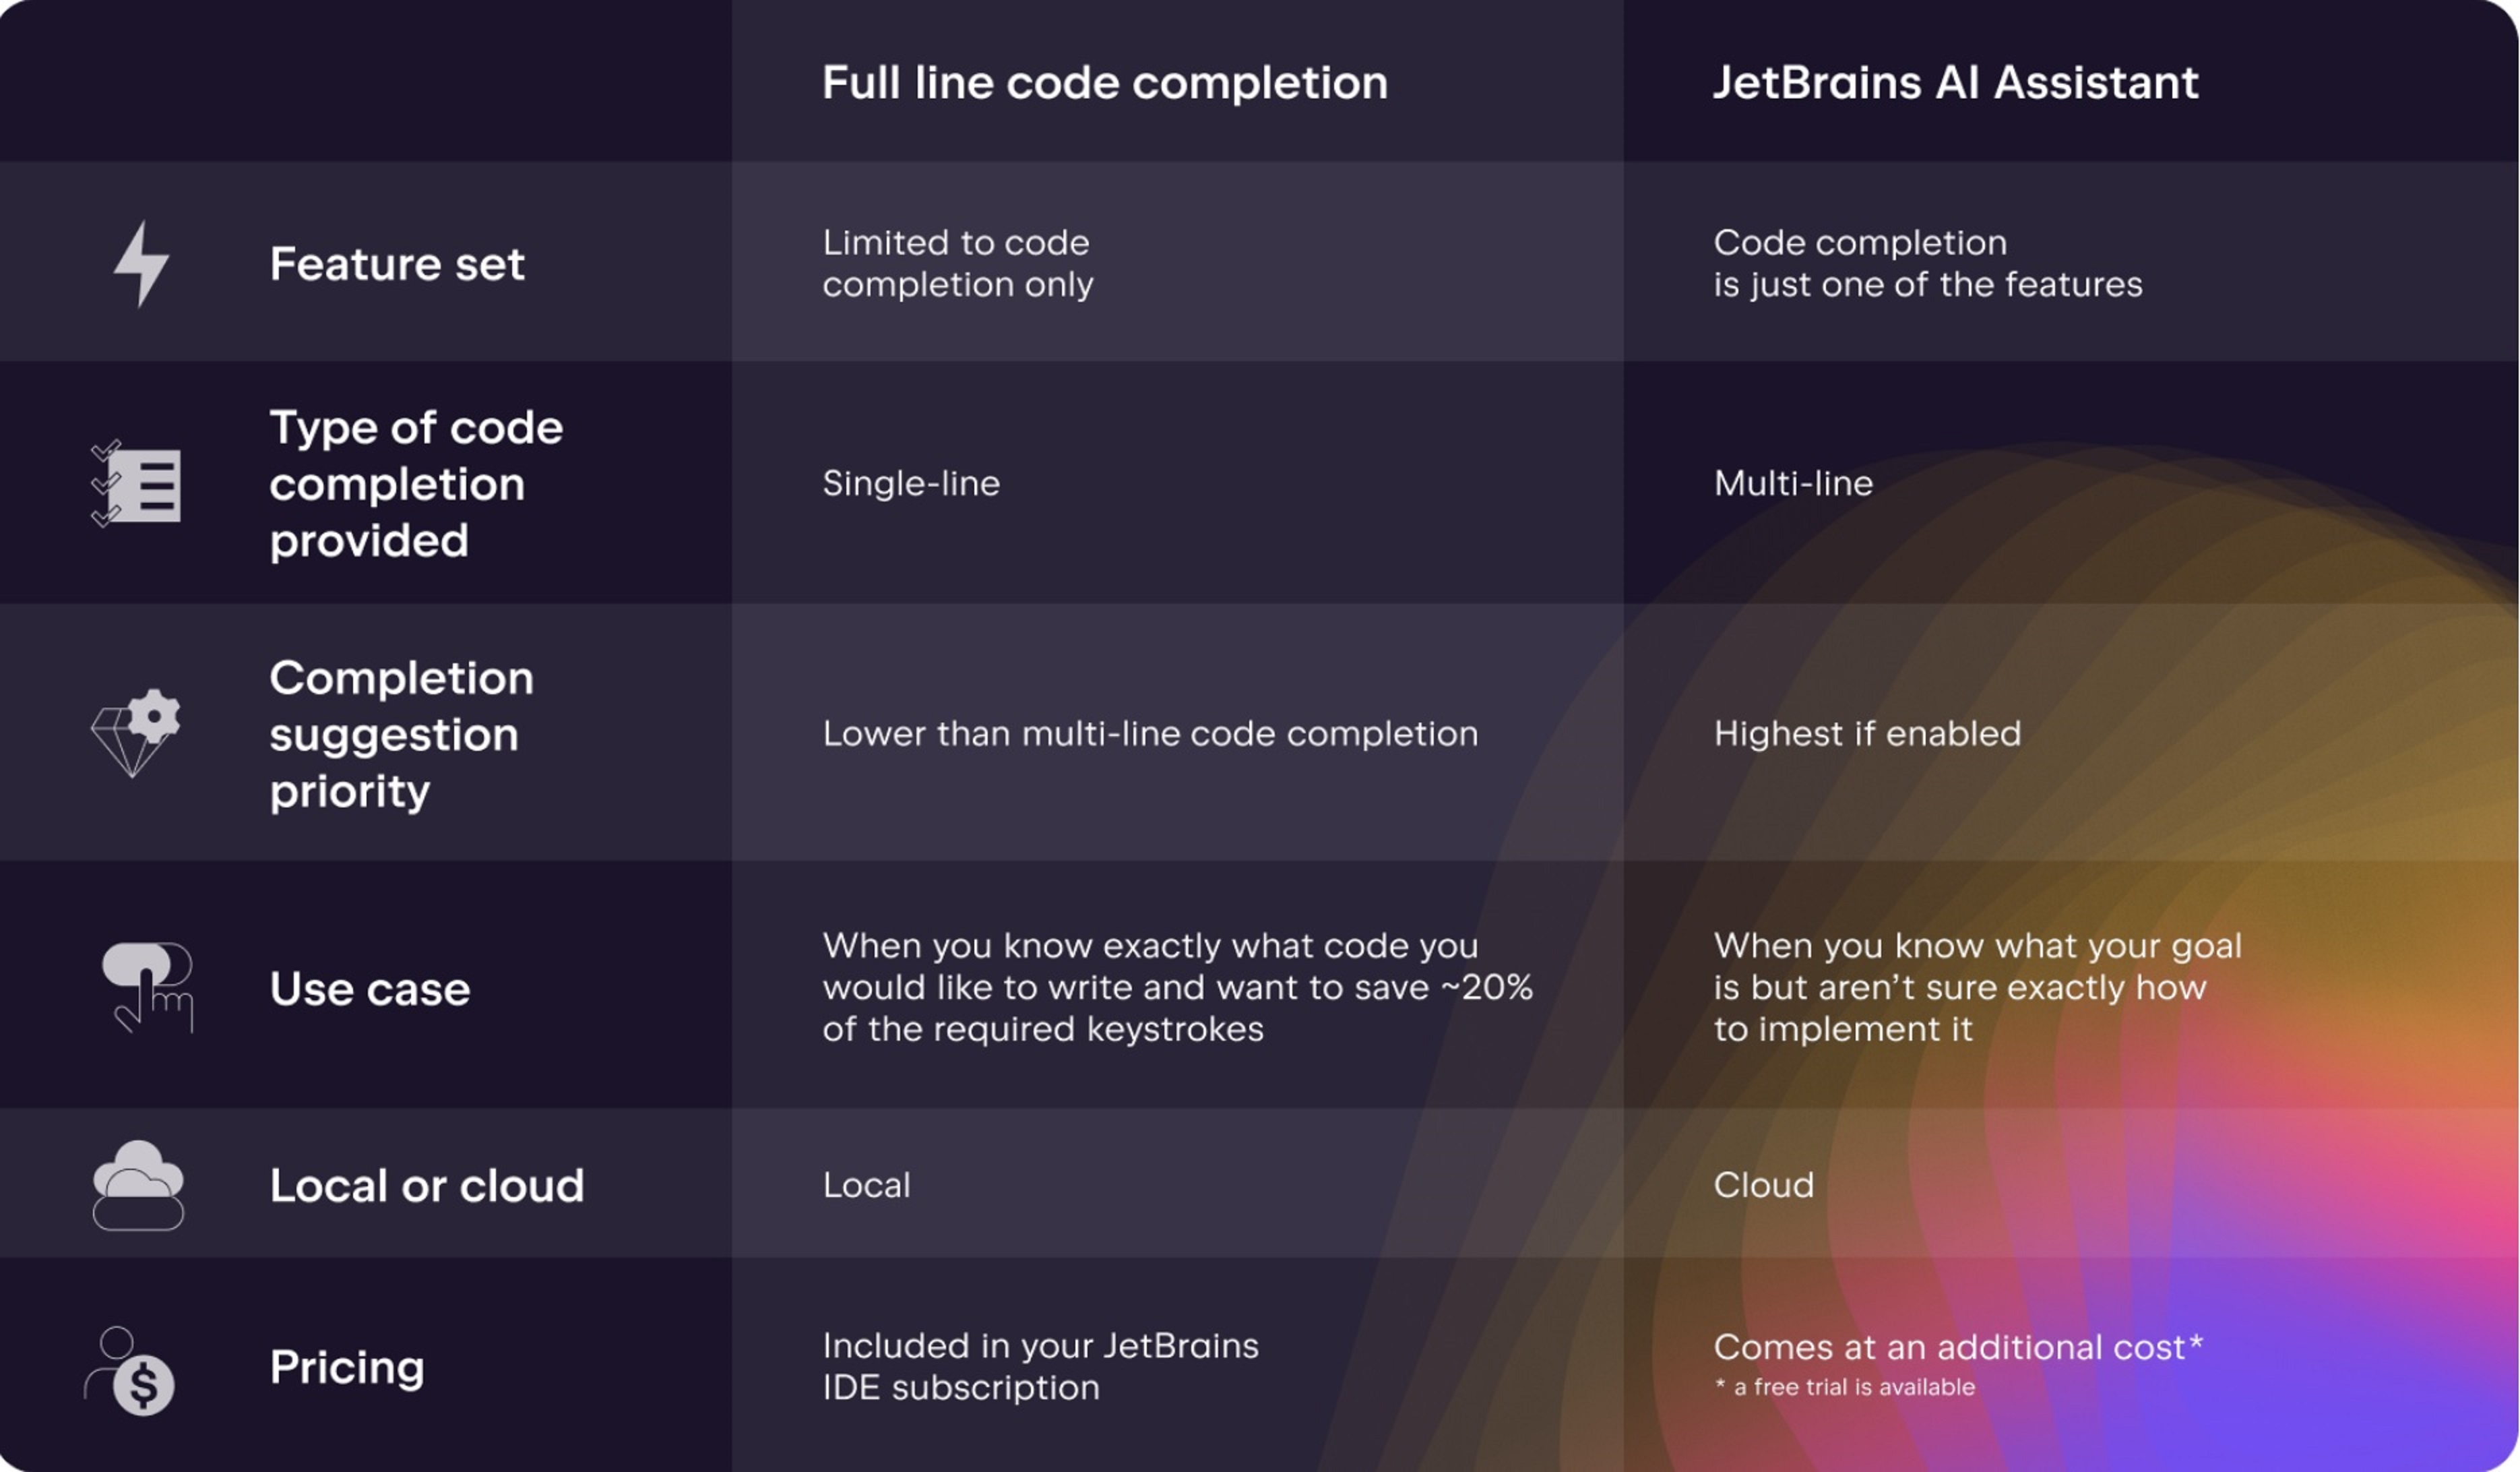Click the lightning bolt Feature set icon

click(141, 264)
